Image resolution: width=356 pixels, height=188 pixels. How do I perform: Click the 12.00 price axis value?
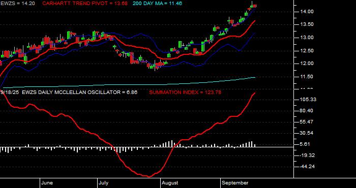(307, 64)
